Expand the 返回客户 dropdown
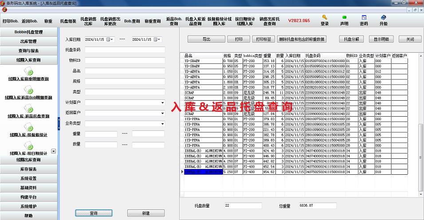Screen dimensions: 424x220 [x=162, y=113]
